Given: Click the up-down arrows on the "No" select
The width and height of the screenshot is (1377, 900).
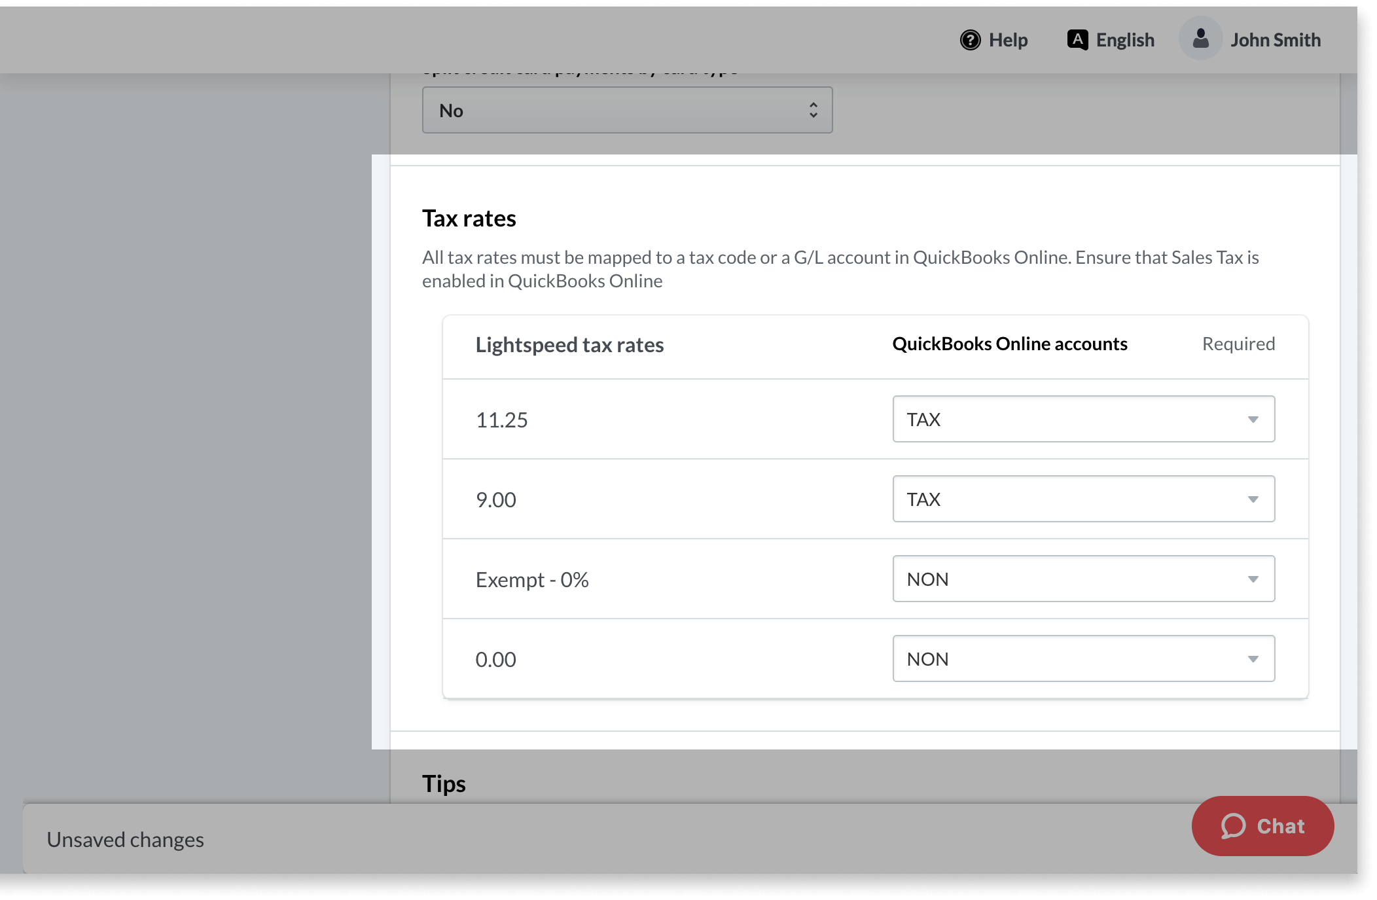Looking at the screenshot, I should coord(813,110).
